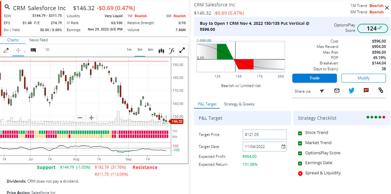Copy share link with chain icon
The width and height of the screenshot is (391, 194).
[x=381, y=90]
